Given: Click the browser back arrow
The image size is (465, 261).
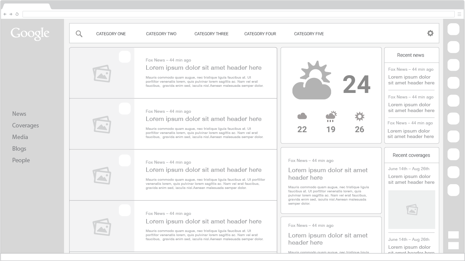Looking at the screenshot, I should 5,14.
